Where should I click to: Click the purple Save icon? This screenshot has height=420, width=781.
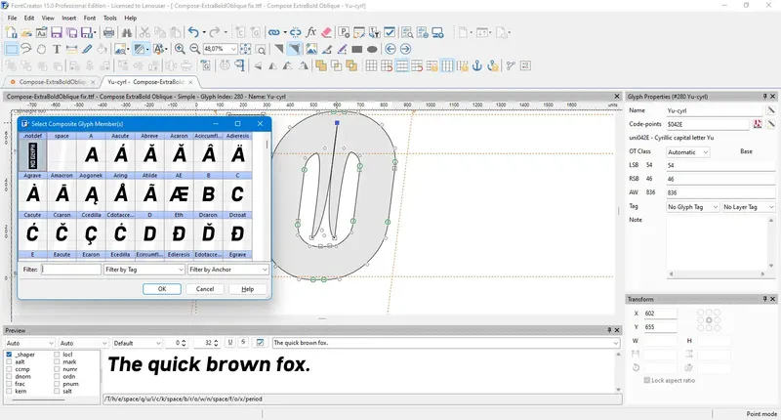[x=57, y=33]
